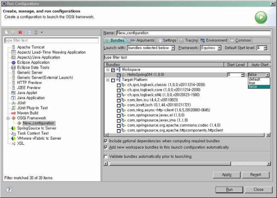Toggle the Workspace bundles checkbox
The width and height of the screenshot is (277, 198).
coord(113,70)
